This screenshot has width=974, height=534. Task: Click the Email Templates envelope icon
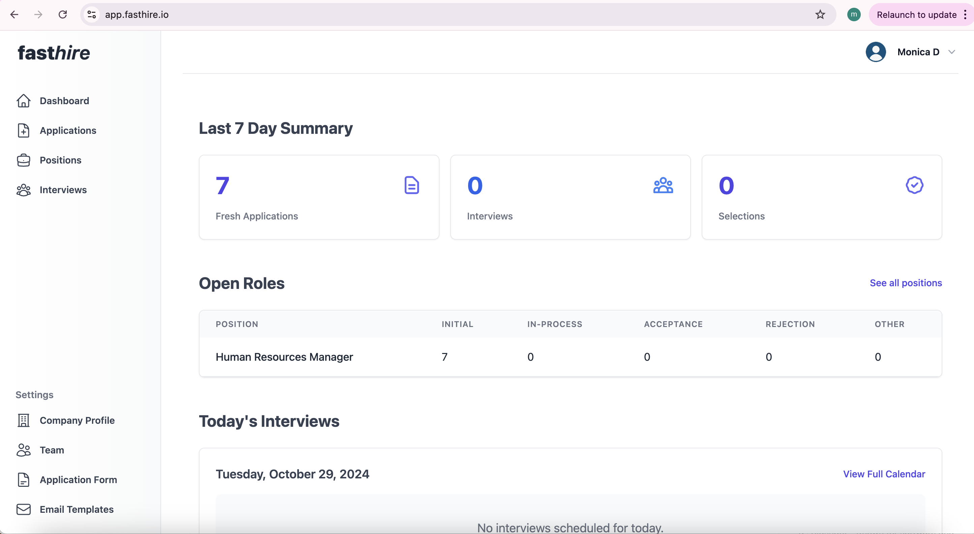click(24, 509)
